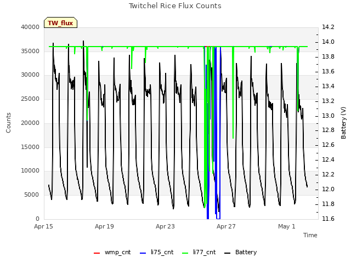Select the Battery legend label
The height and width of the screenshot is (263, 351).
(x=246, y=252)
